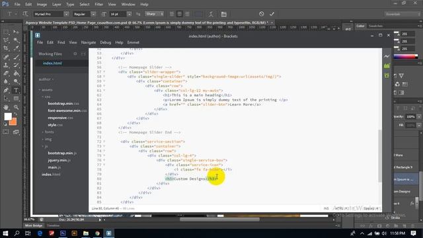Open font size 14 pt dropdown

point(130,14)
